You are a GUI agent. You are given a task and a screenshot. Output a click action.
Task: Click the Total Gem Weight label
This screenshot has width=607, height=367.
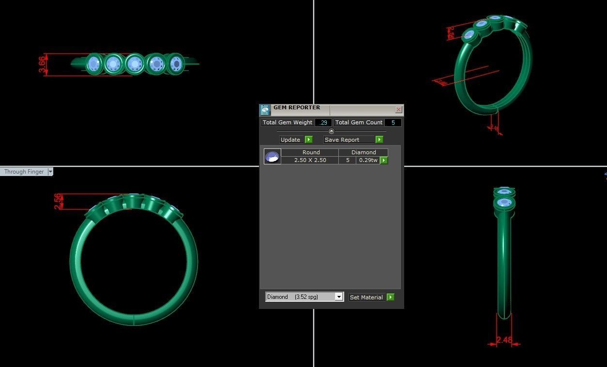click(x=288, y=122)
